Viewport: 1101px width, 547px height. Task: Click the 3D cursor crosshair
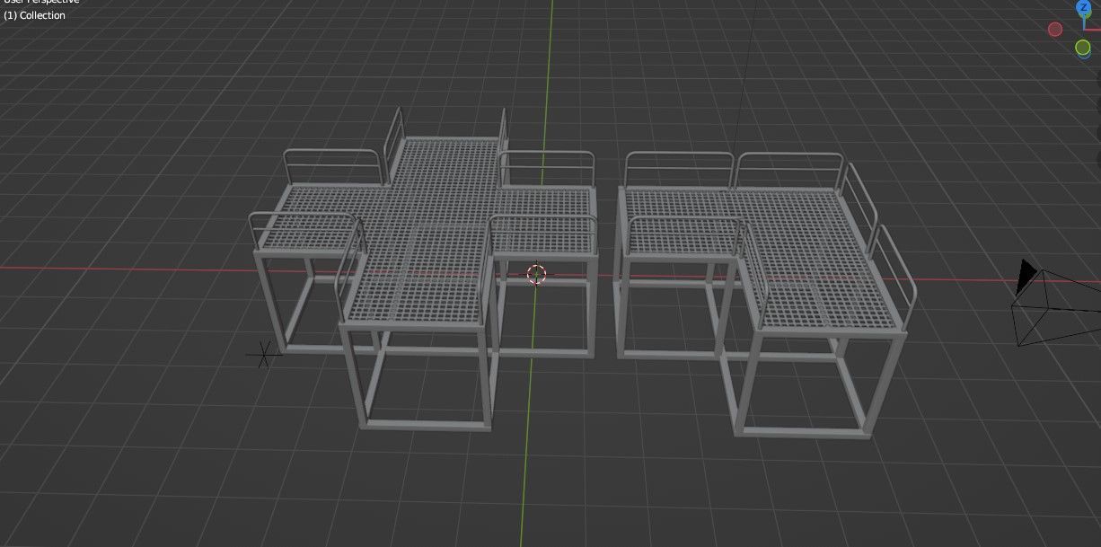click(x=536, y=274)
